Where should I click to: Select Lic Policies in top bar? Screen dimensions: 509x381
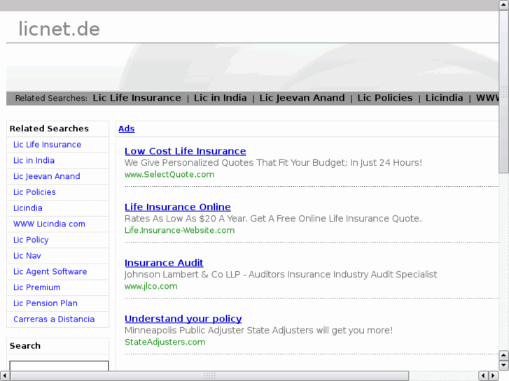click(x=385, y=98)
